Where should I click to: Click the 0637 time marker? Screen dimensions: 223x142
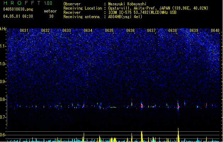[151, 31]
